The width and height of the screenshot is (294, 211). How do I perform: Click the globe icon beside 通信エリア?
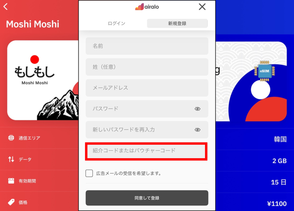point(11,138)
